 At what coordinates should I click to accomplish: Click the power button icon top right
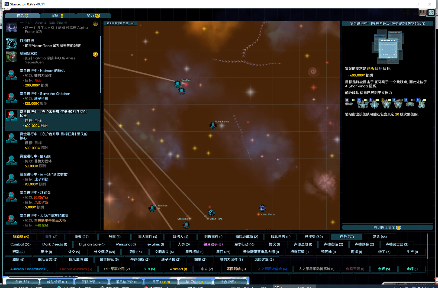tap(431, 12)
